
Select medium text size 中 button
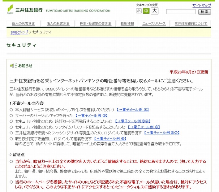click(x=146, y=11)
